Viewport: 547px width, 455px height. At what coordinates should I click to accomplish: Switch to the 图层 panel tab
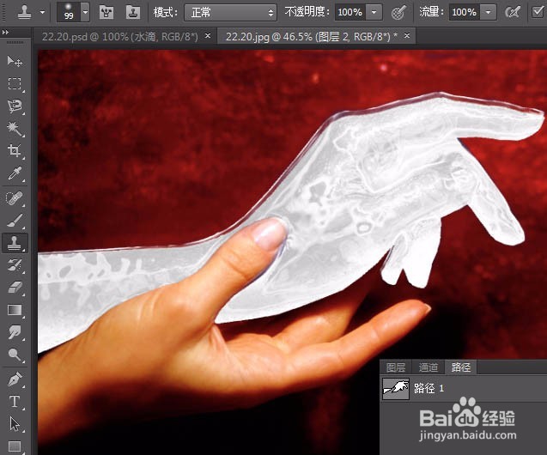tap(396, 367)
